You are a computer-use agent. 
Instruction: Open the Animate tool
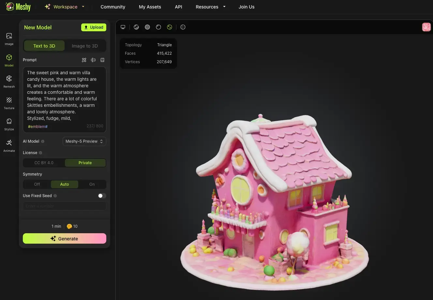[x=9, y=145]
